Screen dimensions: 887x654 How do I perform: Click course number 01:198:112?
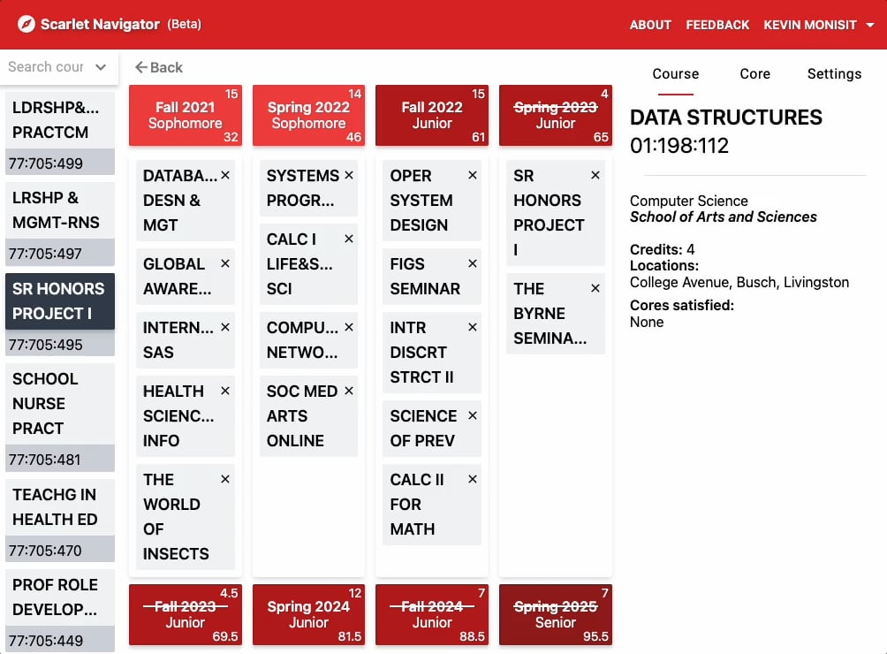[x=679, y=146]
